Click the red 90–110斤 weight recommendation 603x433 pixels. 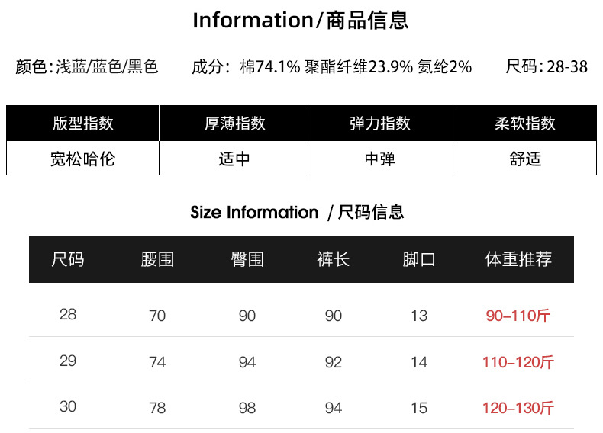coord(518,316)
